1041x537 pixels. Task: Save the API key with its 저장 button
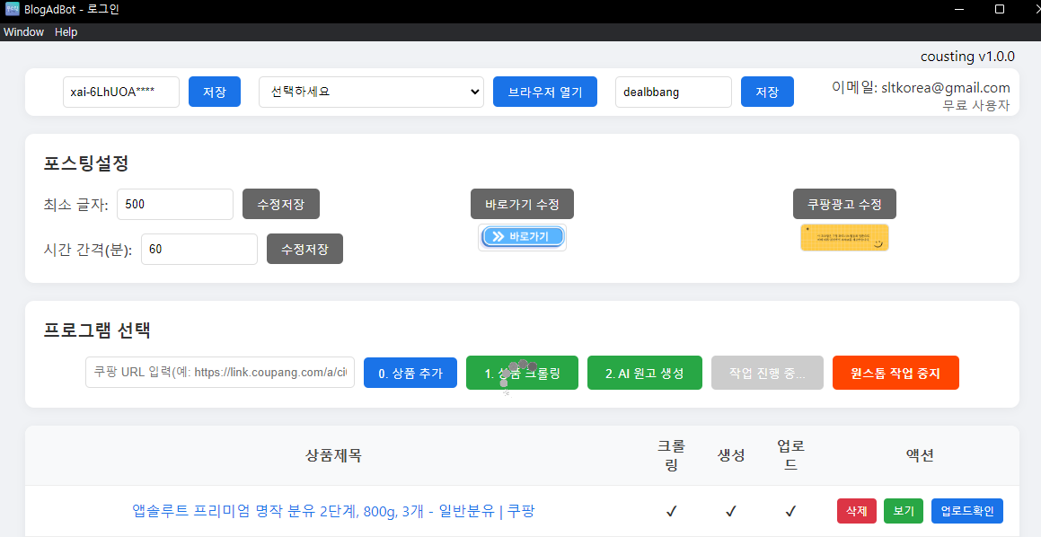[214, 92]
